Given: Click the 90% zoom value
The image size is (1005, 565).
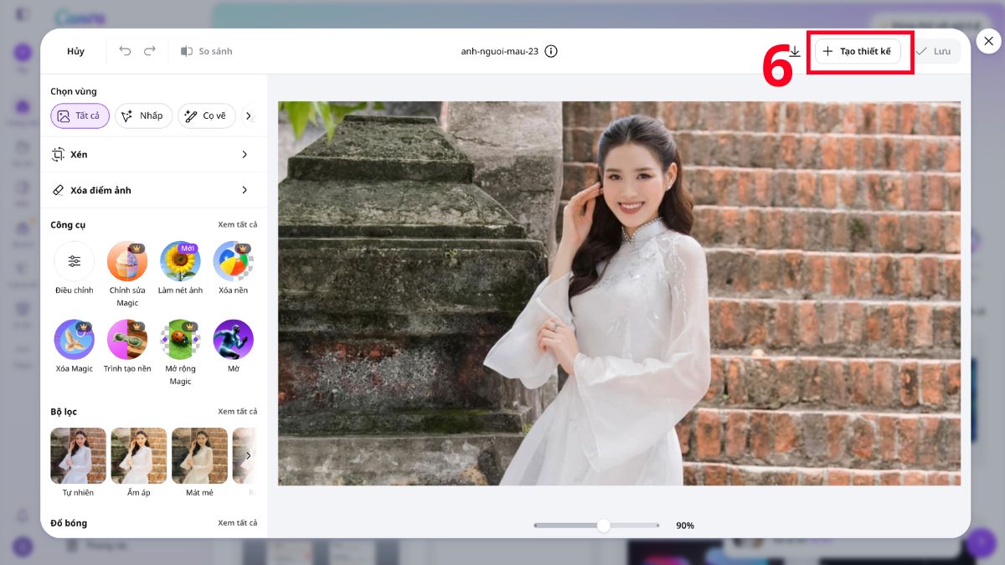Looking at the screenshot, I should 685,526.
